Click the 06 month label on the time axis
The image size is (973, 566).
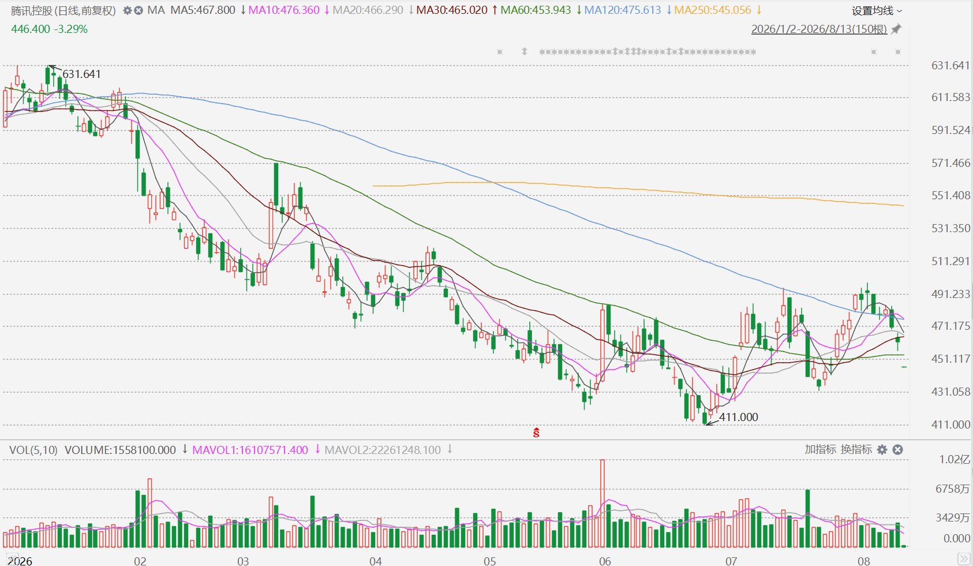pos(605,561)
